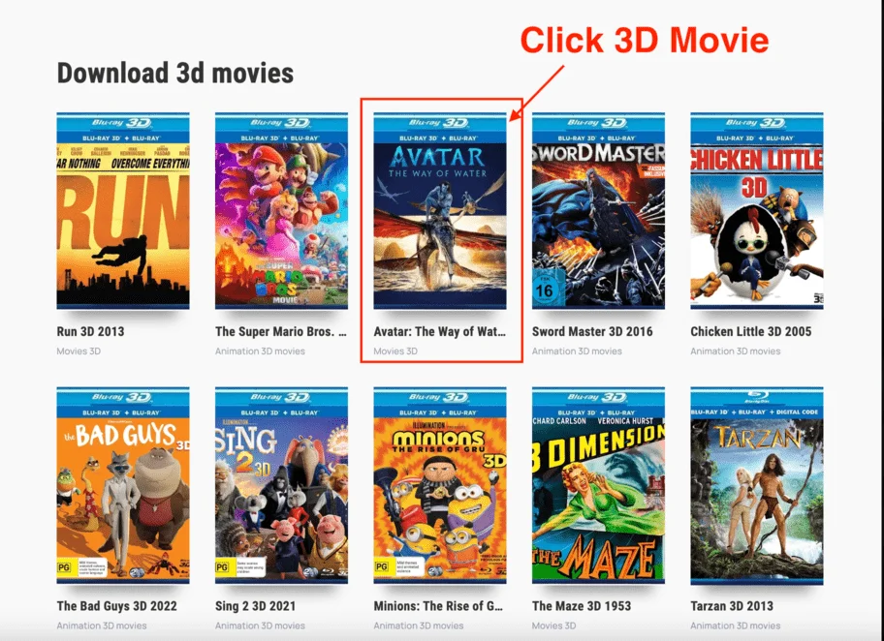Open The Super Mario Bros. movie poster
Screen dimensions: 884x641
click(281, 211)
